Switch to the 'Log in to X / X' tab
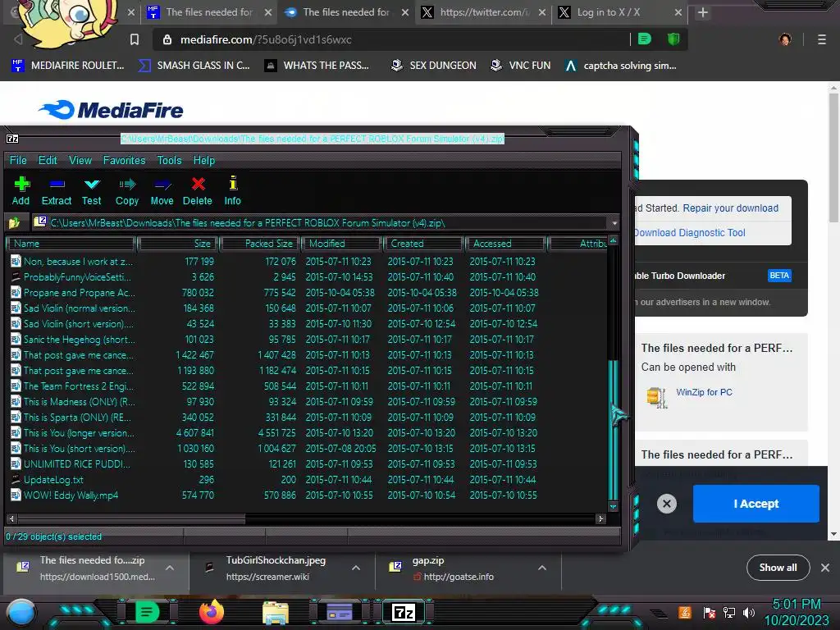 pos(620,12)
